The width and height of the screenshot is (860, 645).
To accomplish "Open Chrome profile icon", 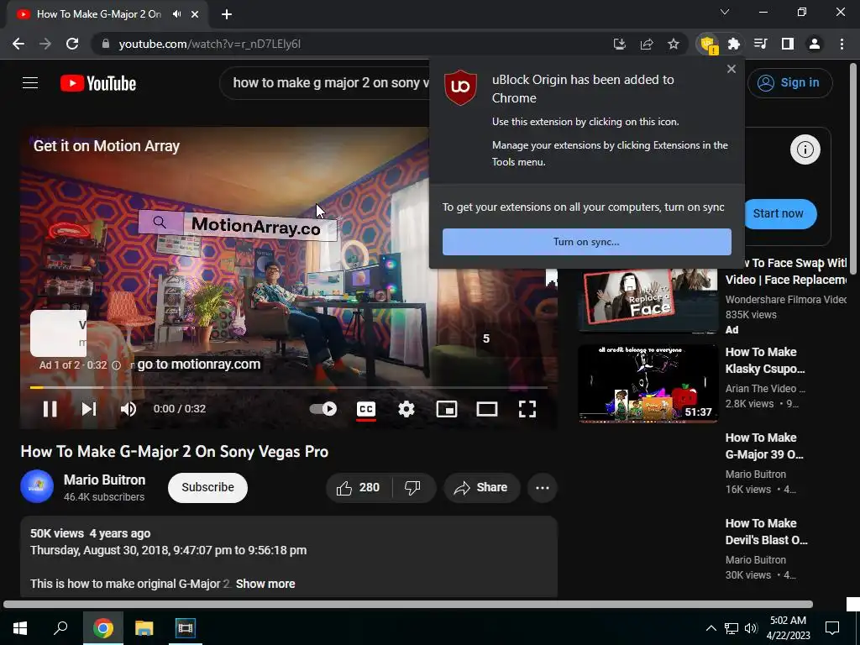I will (x=815, y=44).
